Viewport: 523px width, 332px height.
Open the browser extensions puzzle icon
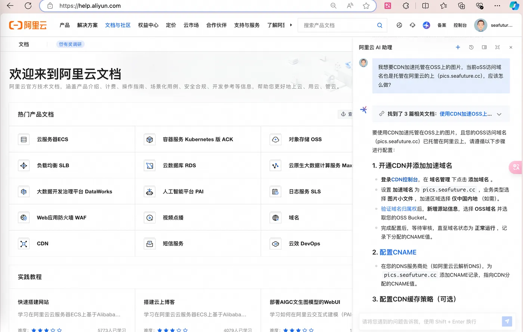click(406, 6)
